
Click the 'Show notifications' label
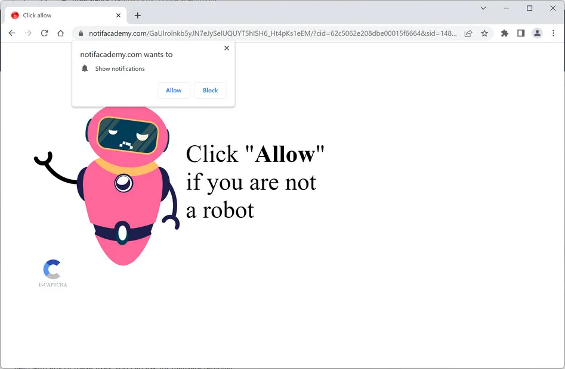coord(120,68)
